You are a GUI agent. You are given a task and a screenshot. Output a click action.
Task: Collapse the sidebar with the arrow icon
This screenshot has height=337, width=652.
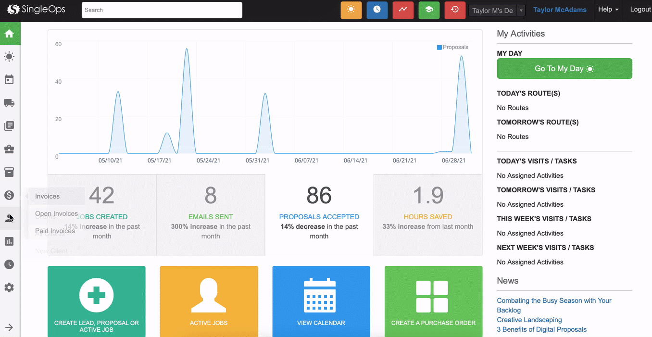pyautogui.click(x=10, y=326)
